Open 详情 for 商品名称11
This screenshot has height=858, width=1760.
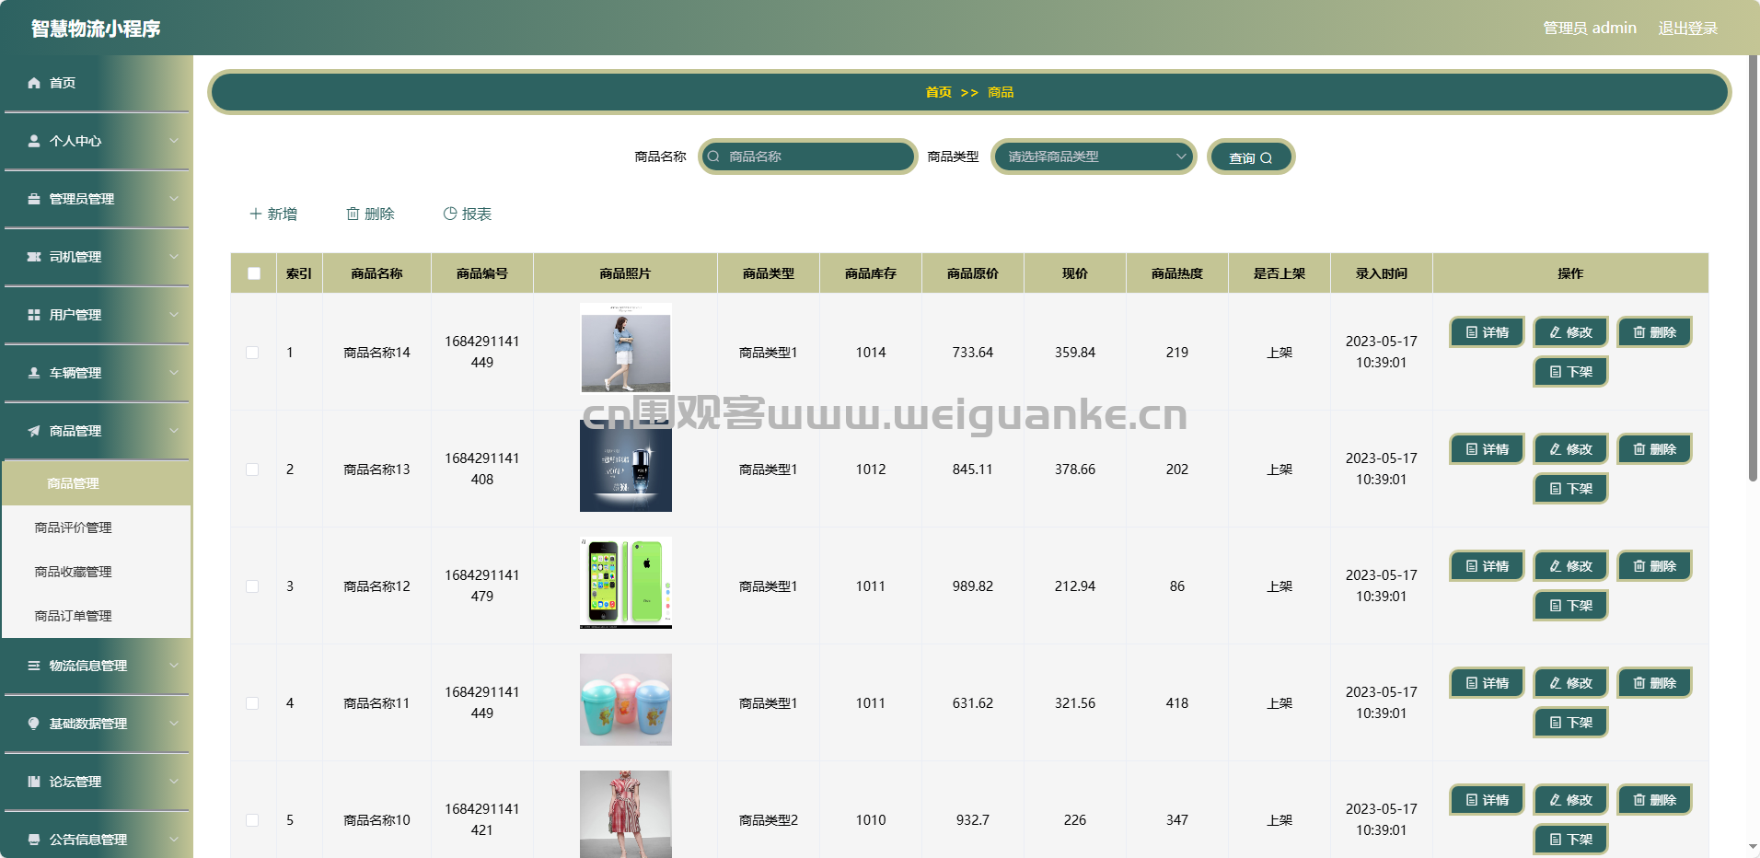pyautogui.click(x=1487, y=683)
